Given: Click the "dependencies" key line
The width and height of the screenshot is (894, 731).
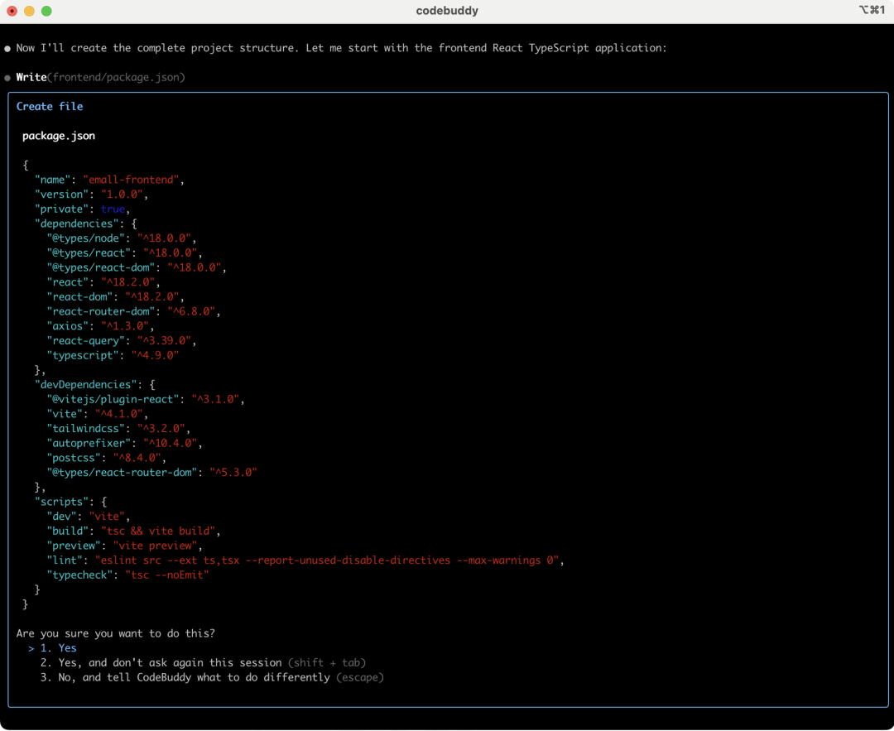Looking at the screenshot, I should 85,224.
